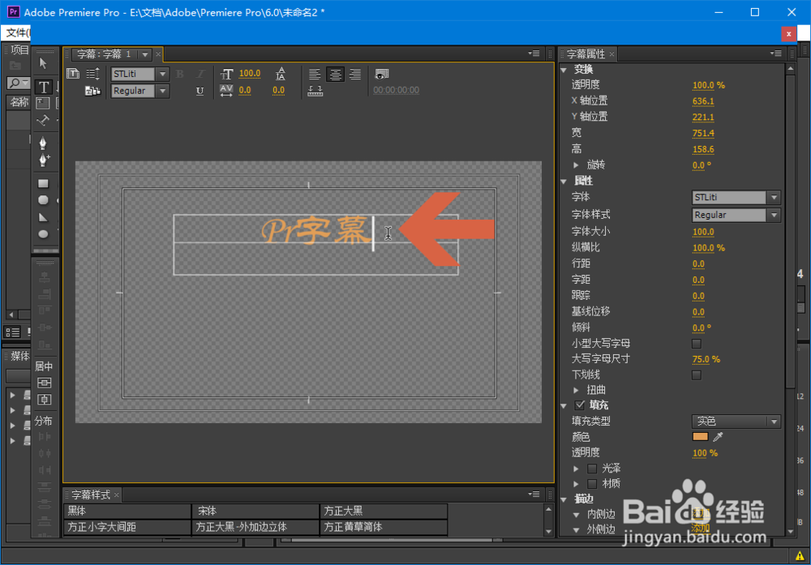Click the 透明度 100.0 % value
The image size is (811, 565).
(709, 85)
